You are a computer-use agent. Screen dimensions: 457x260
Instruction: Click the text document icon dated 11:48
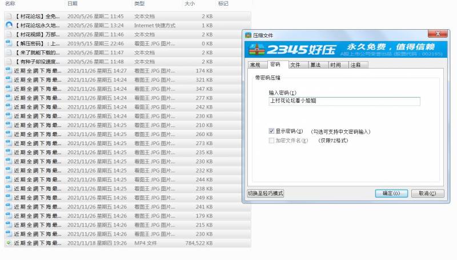[x=9, y=62]
